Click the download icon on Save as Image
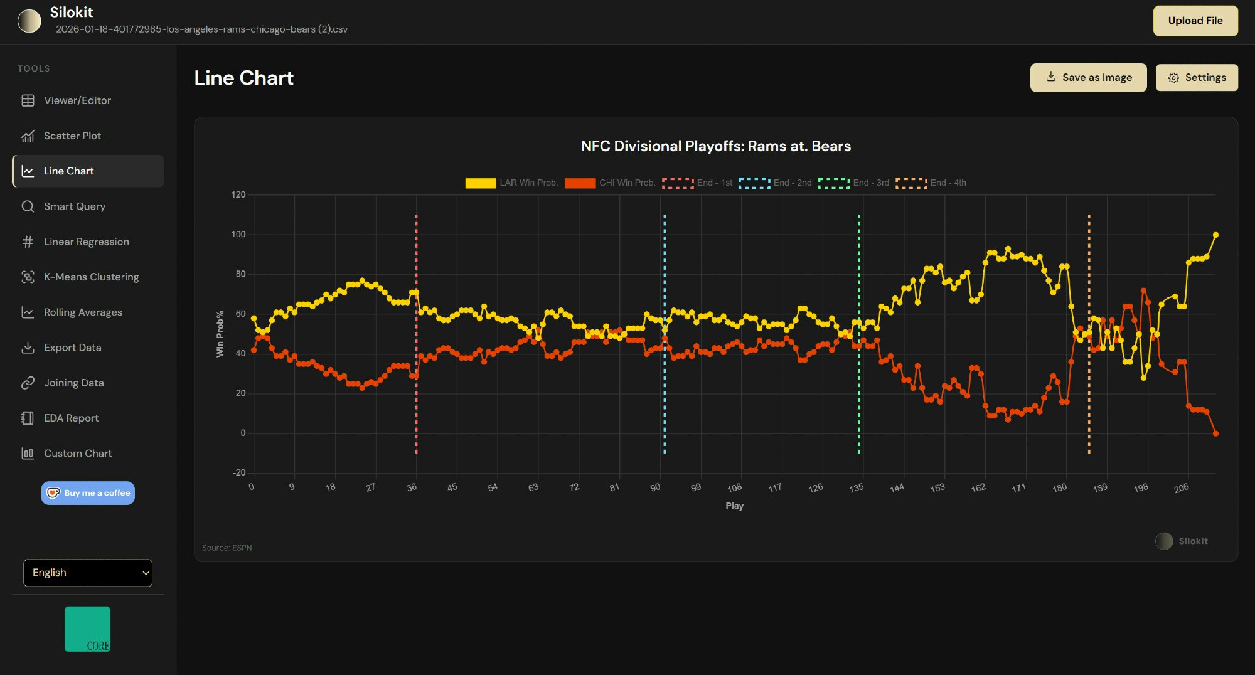The width and height of the screenshot is (1255, 675). pos(1050,77)
